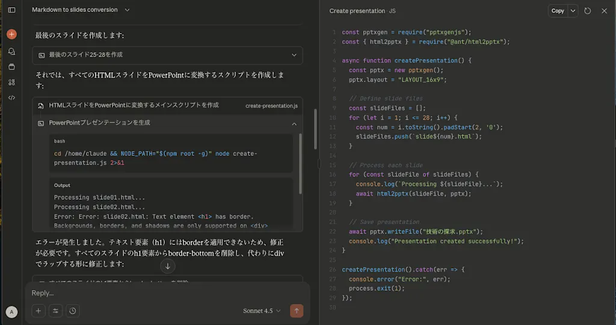Focus the Reply input field
The image size is (616, 325).
pyautogui.click(x=167, y=293)
